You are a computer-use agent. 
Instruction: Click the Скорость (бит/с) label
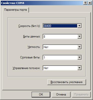29,26
